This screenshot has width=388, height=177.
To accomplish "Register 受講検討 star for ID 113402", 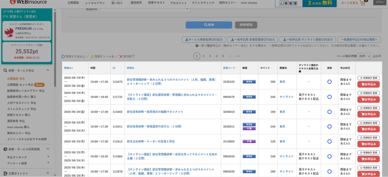I will coord(369,108).
